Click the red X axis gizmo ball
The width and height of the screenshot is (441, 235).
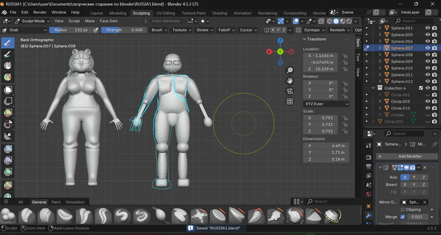(269, 52)
